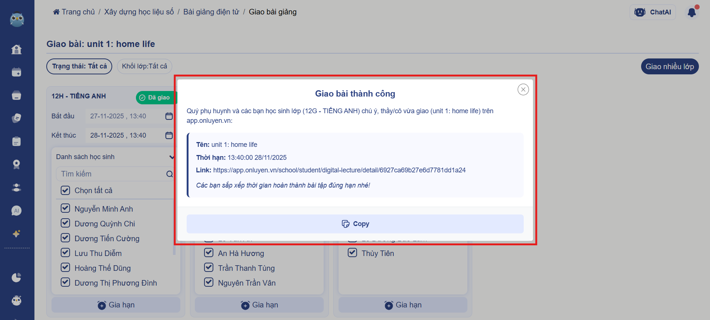Click the Copy button in the dialog
This screenshot has height=320, width=710.
click(355, 224)
